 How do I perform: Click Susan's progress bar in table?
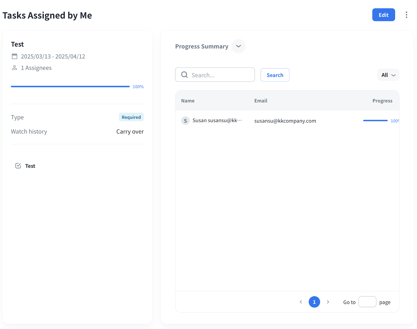375,121
